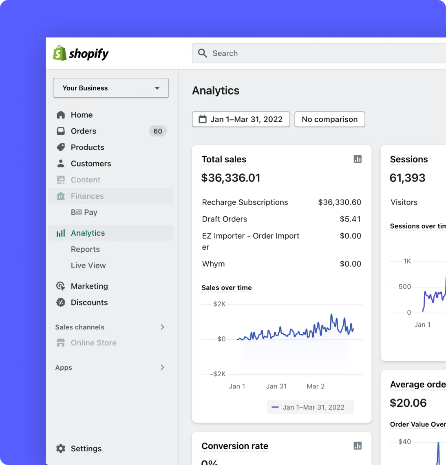Image resolution: width=446 pixels, height=465 pixels.
Task: Click the $5.41 value
Action: click(350, 219)
